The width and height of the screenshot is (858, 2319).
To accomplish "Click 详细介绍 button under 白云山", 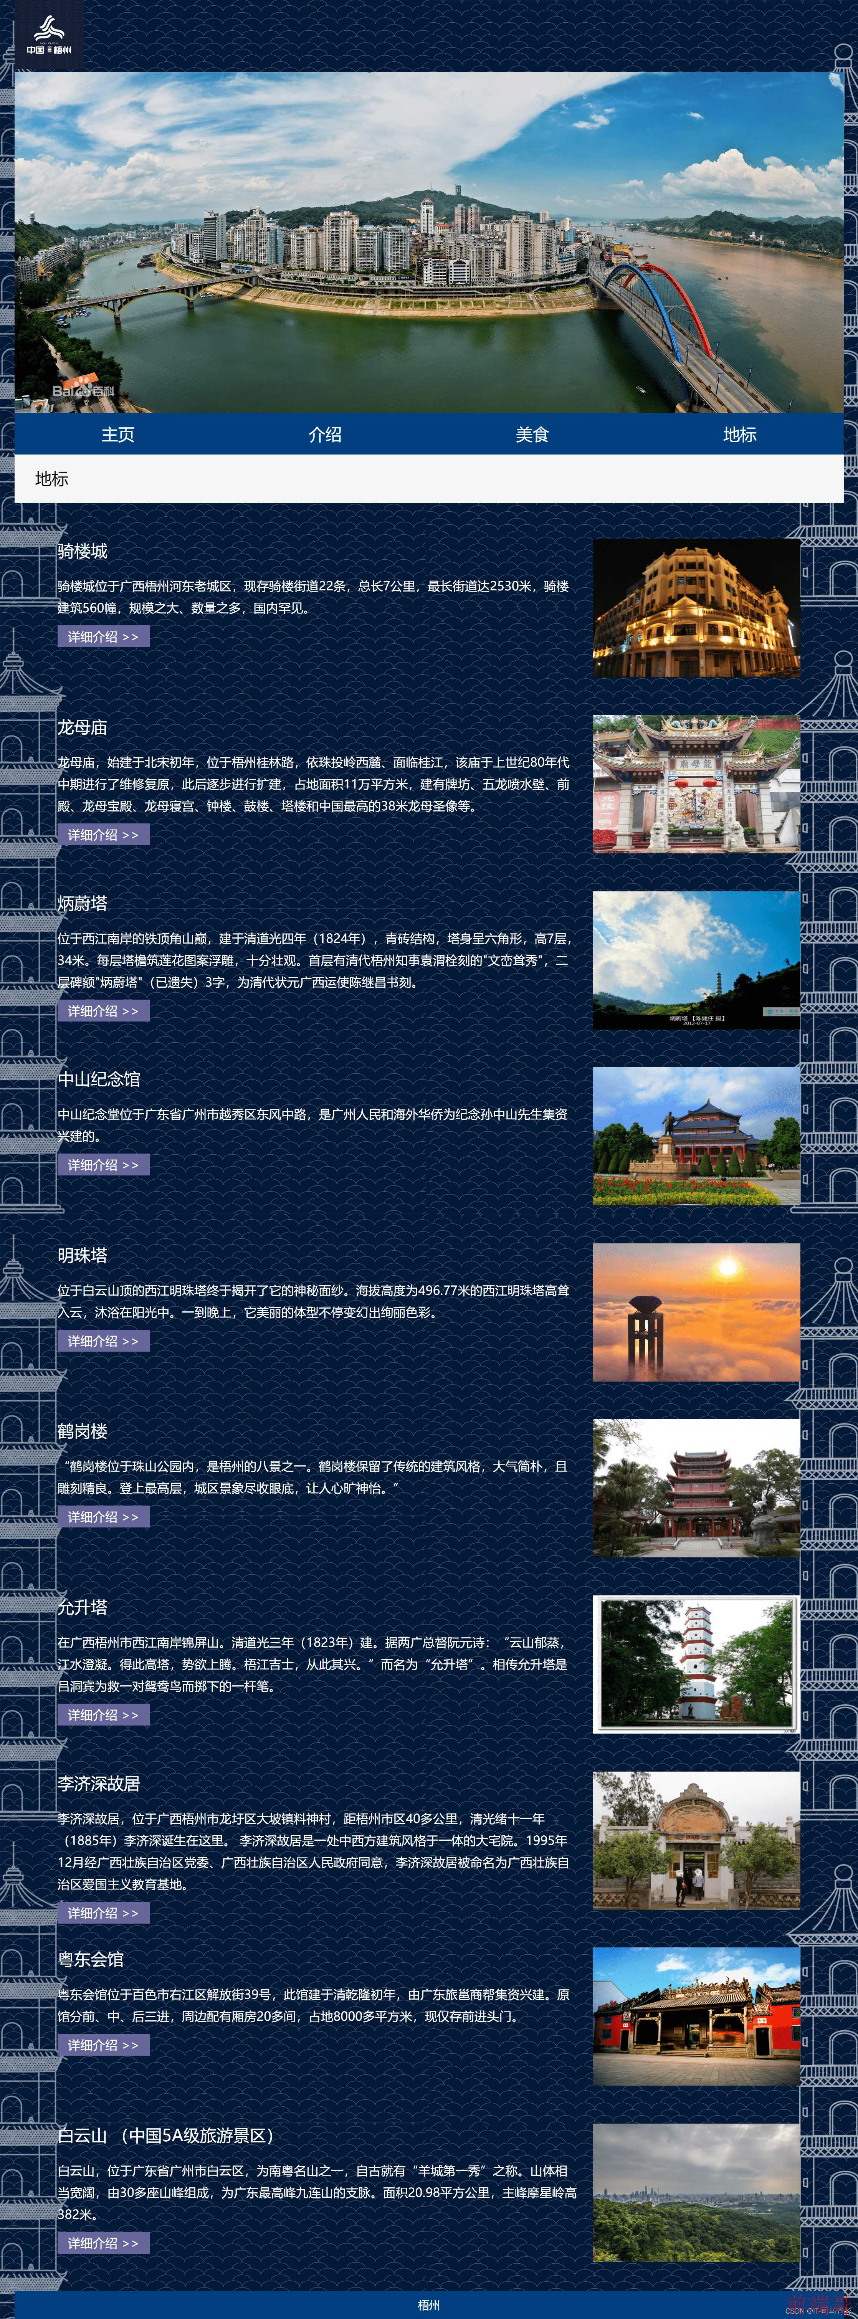I will (x=104, y=2243).
